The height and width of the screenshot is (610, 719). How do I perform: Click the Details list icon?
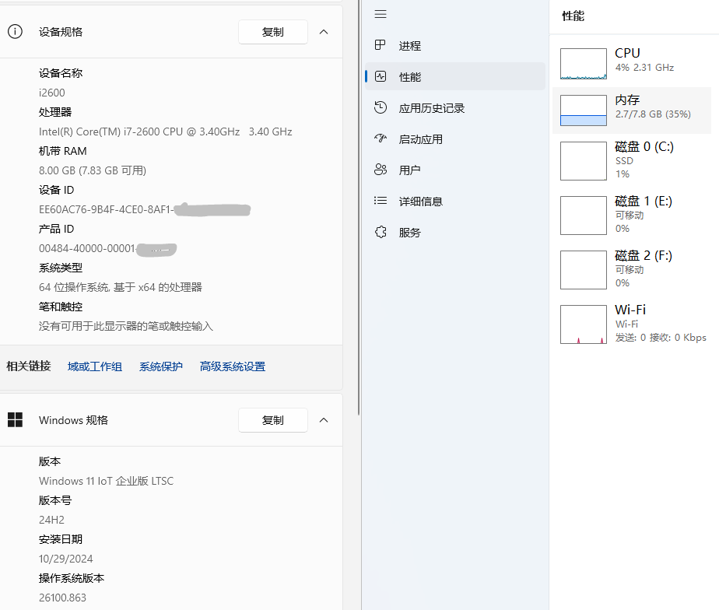tap(381, 201)
